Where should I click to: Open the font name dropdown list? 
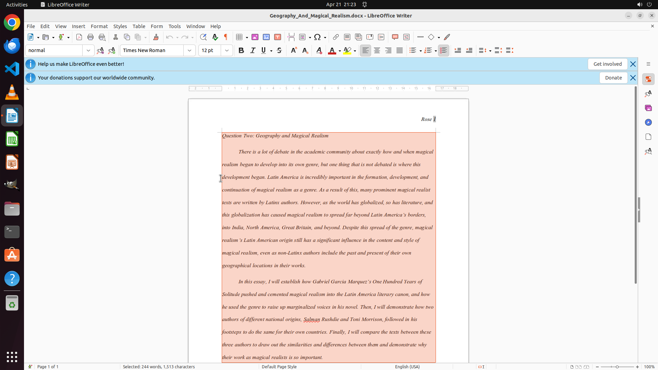click(x=190, y=50)
